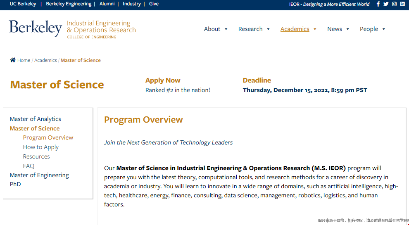Expand the People menu arrow
The width and height of the screenshot is (409, 225).
click(384, 29)
